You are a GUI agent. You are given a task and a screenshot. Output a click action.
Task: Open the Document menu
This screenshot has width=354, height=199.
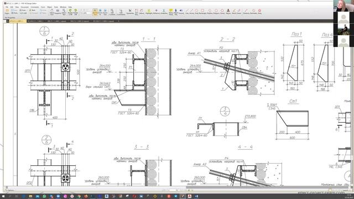pyautogui.click(x=24, y=7)
